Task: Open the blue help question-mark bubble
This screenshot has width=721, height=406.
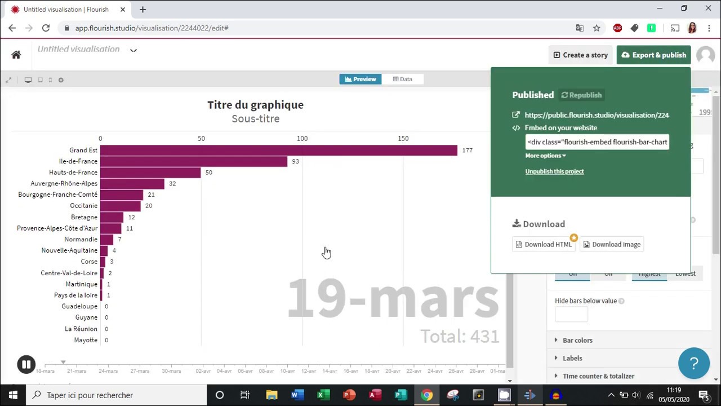Action: [694, 363]
